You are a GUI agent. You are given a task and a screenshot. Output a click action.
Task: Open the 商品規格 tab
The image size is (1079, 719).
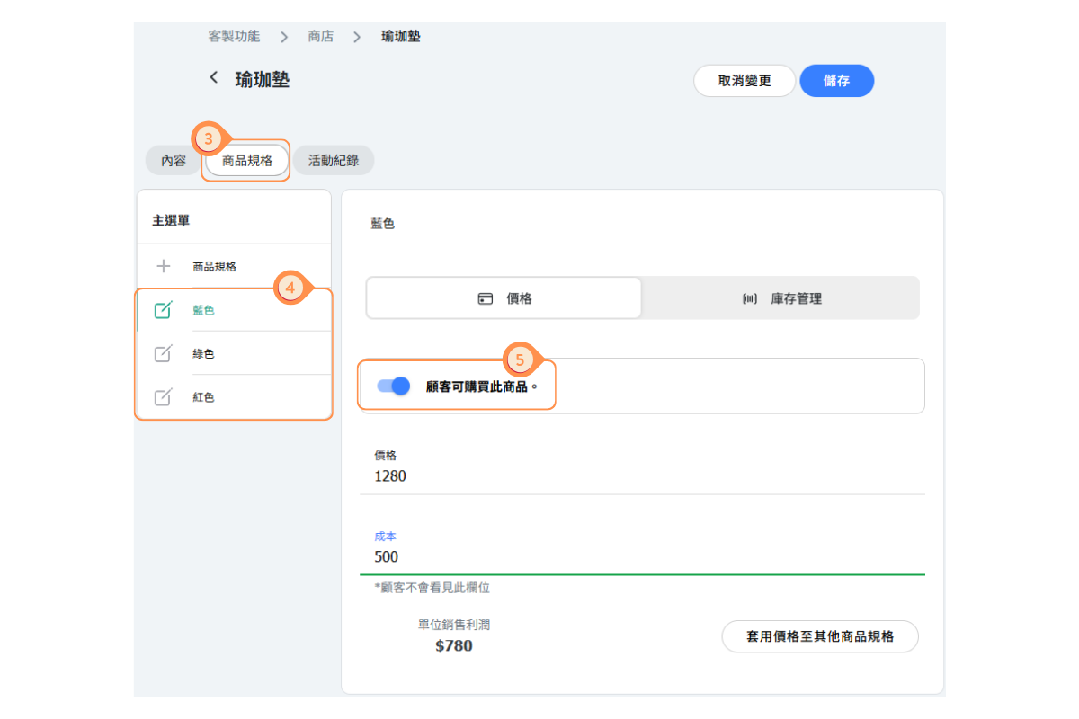click(246, 161)
